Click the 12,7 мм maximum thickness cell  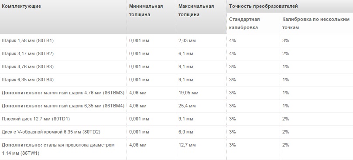[187, 145]
